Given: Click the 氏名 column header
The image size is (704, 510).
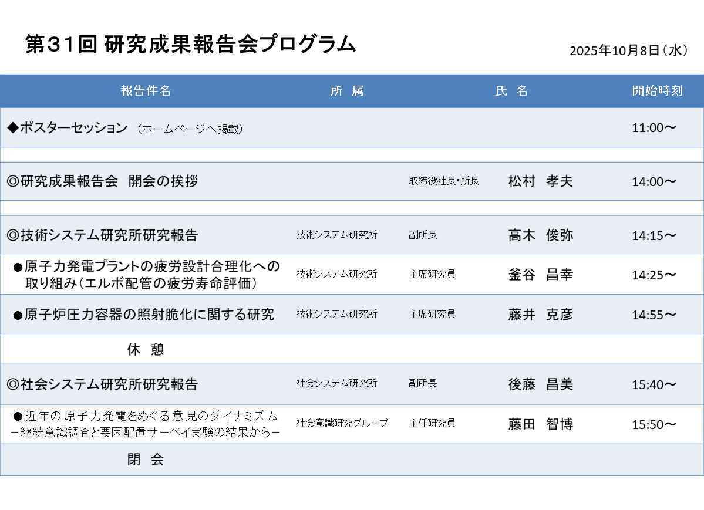Looking at the screenshot, I should pos(511,91).
